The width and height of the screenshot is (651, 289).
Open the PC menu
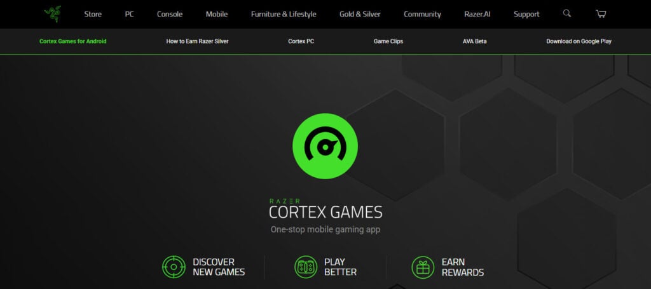coord(130,14)
